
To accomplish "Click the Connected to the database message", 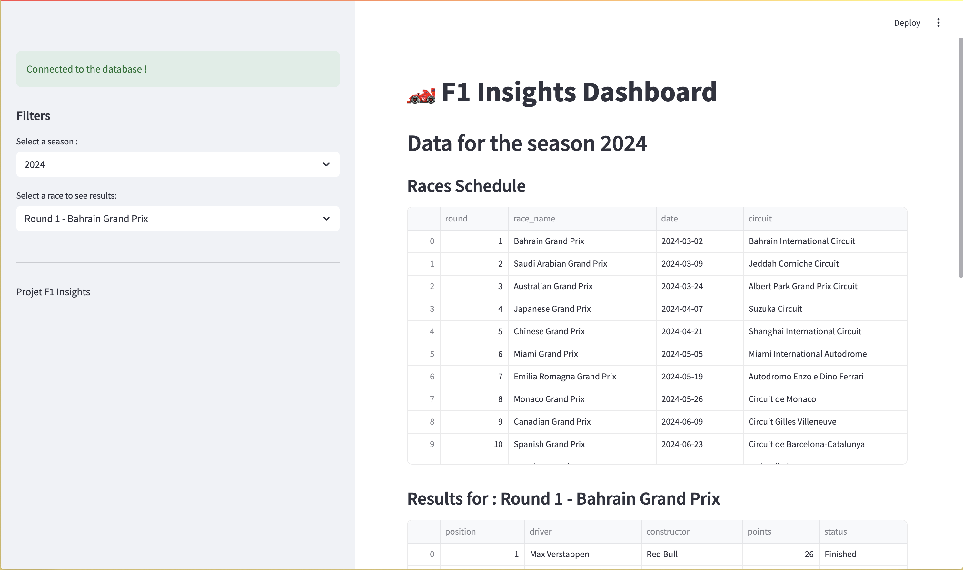I will tap(178, 69).
